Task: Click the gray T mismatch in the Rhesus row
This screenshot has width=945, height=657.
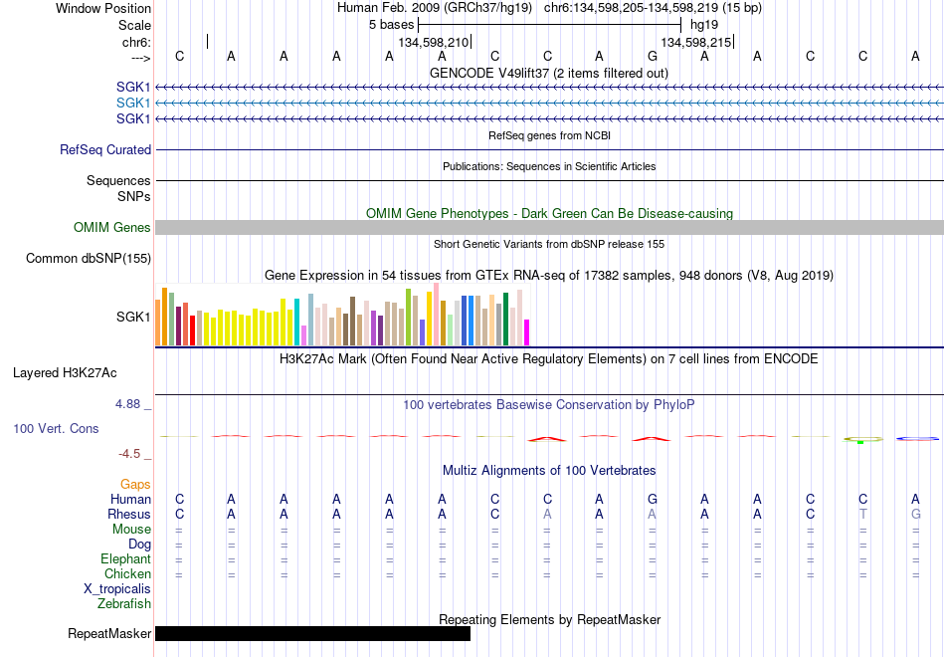Action: pos(863,514)
